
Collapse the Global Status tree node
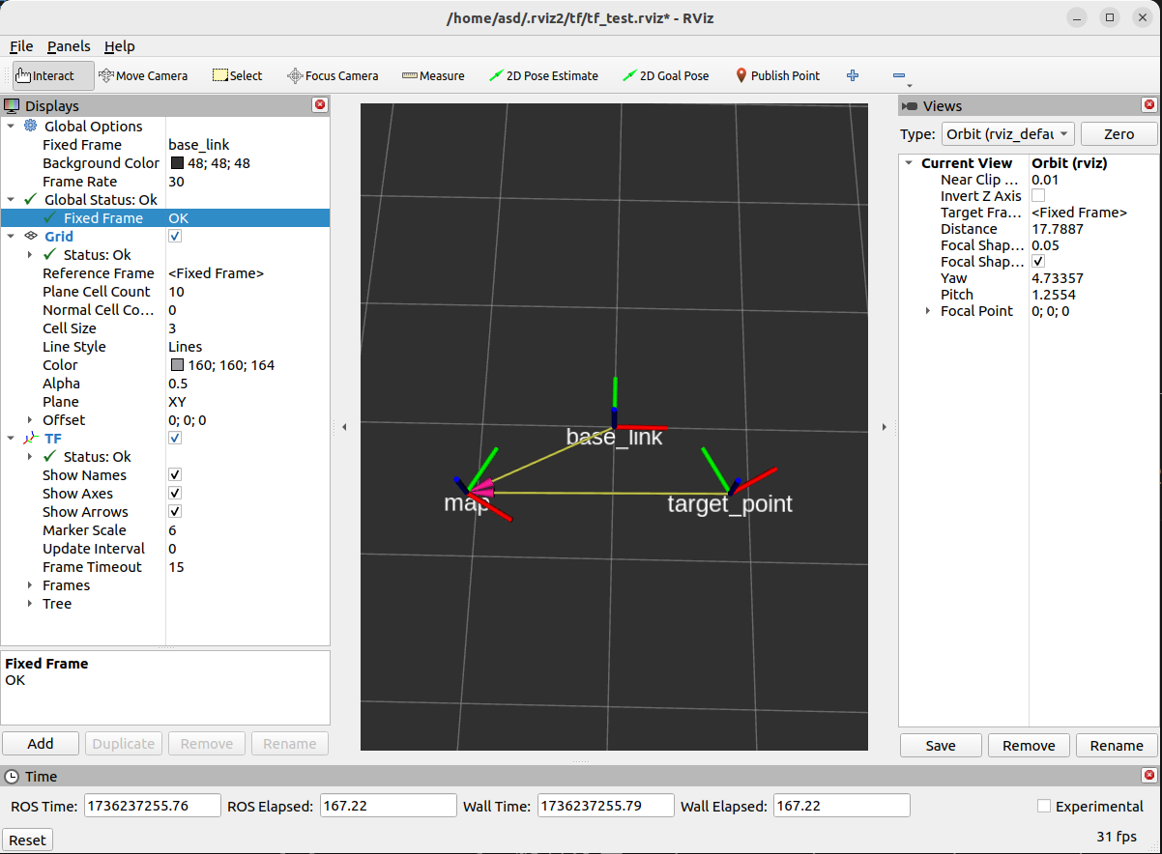(11, 199)
